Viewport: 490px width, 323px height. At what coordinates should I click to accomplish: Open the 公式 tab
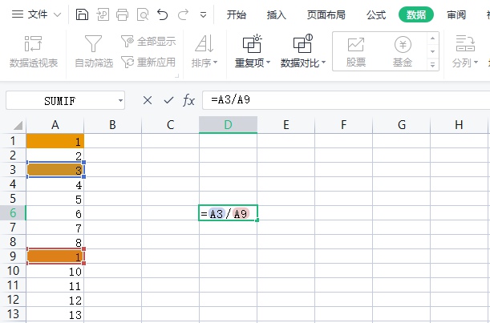376,14
